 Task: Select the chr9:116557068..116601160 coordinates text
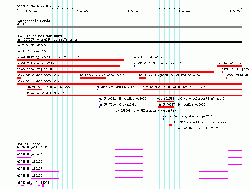(x=38, y=6)
